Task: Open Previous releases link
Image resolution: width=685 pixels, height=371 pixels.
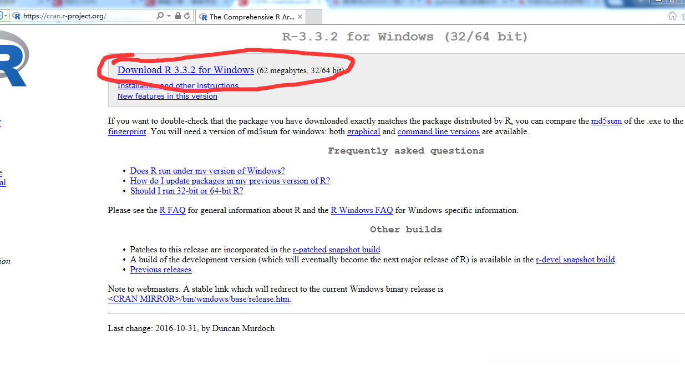Action: 161,270
